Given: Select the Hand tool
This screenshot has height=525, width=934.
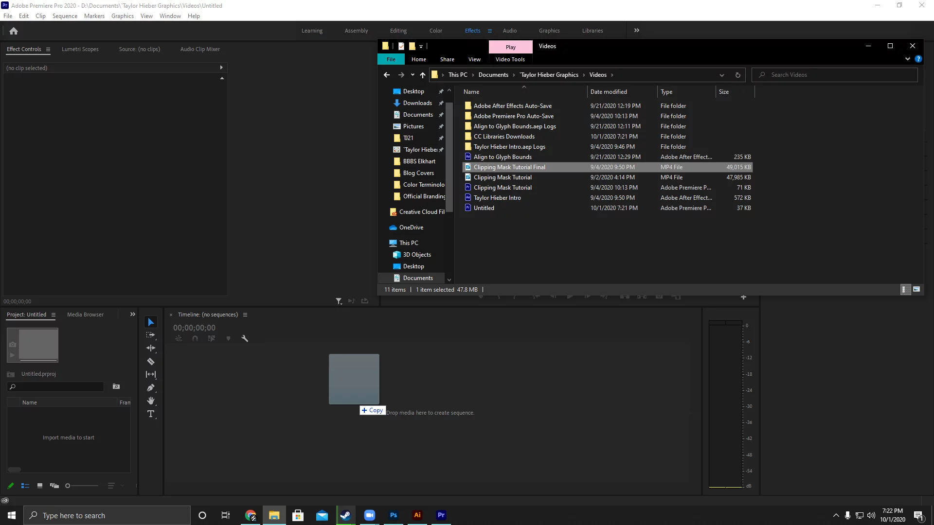Looking at the screenshot, I should pos(151,401).
